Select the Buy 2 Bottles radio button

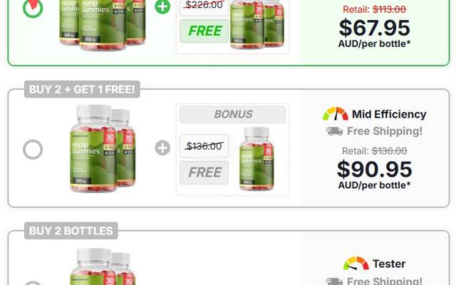click(33, 283)
